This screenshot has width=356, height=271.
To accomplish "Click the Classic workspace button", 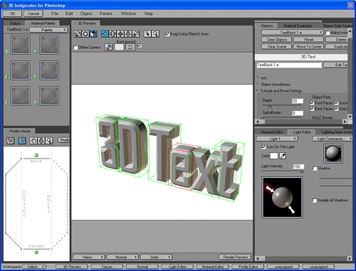I will coord(107,267).
